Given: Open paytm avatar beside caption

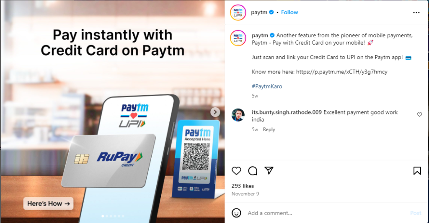Looking at the screenshot, I should point(238,38).
